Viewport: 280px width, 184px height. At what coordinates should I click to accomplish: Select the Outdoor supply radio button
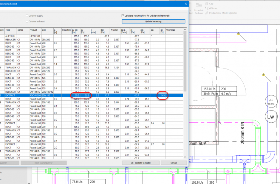click(x=27, y=16)
